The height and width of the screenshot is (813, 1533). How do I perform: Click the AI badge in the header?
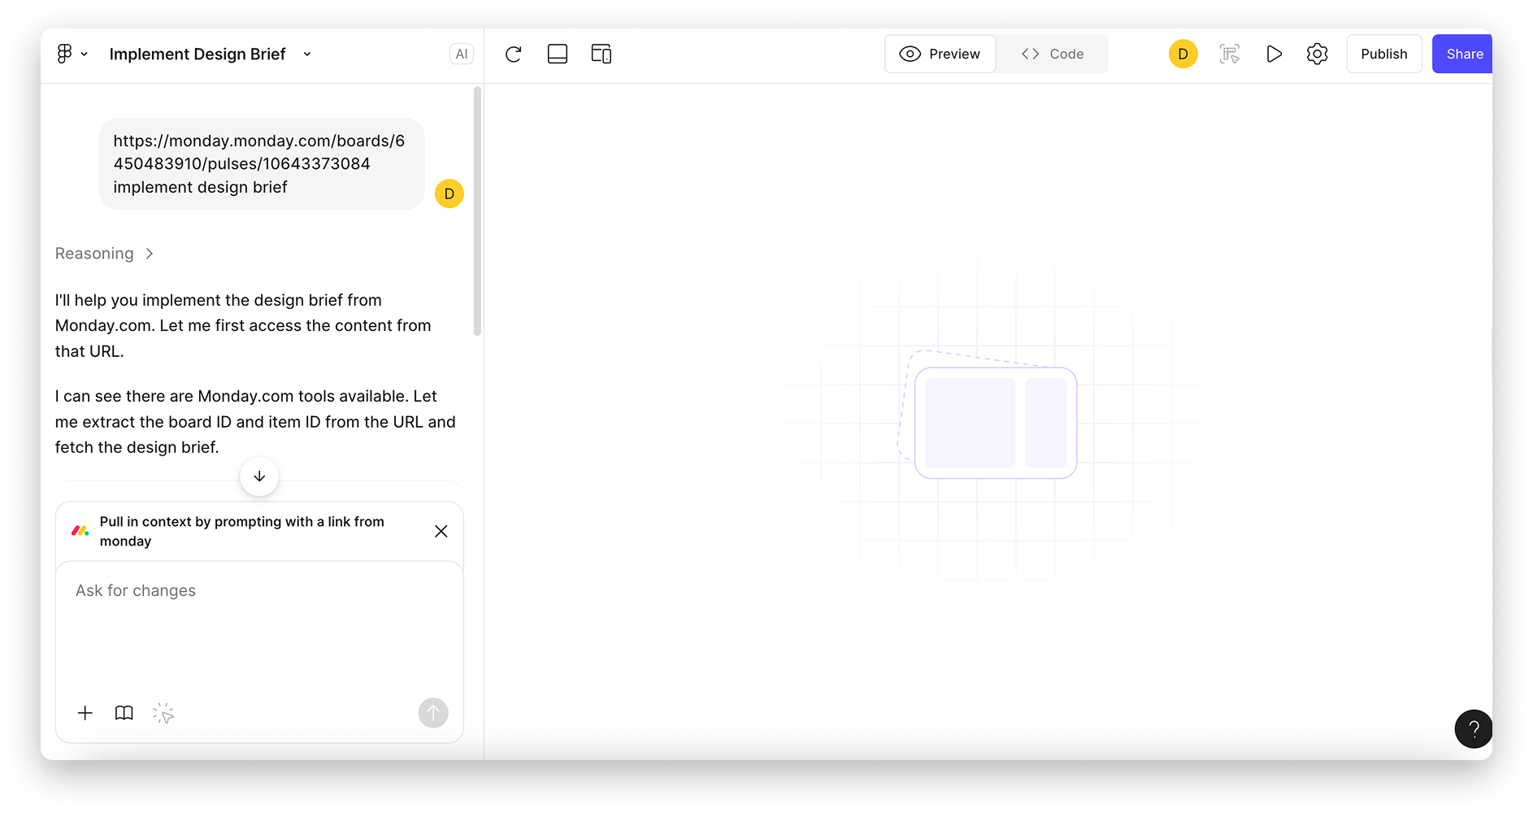point(461,54)
